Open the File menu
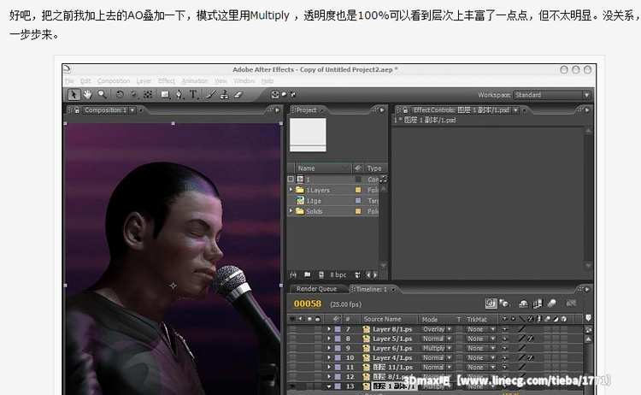 pos(69,81)
